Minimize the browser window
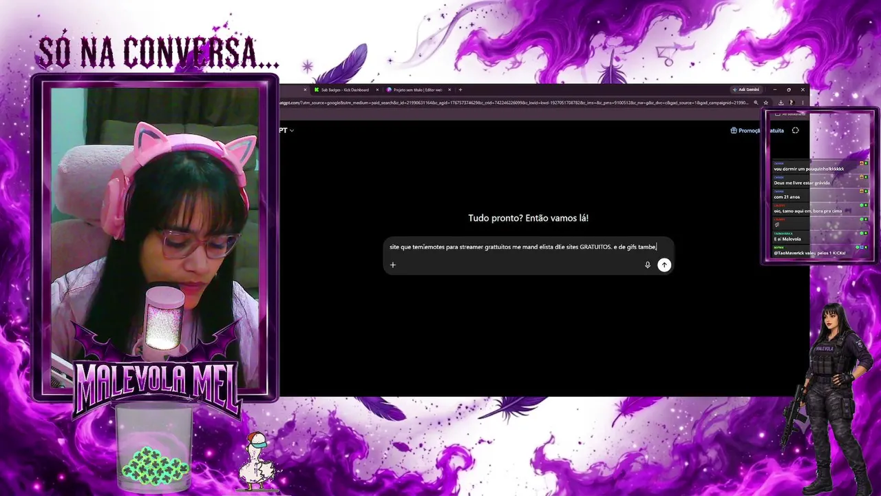Screen dimensions: 881x496 pos(775,90)
